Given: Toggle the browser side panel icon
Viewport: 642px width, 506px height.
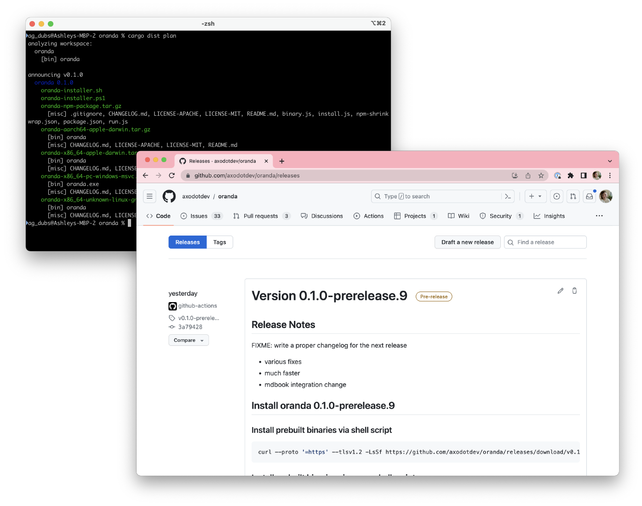Looking at the screenshot, I should coord(584,175).
